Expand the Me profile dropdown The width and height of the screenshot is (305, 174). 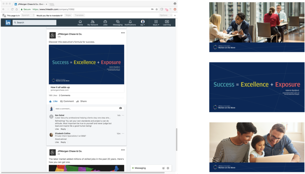(x=143, y=23)
